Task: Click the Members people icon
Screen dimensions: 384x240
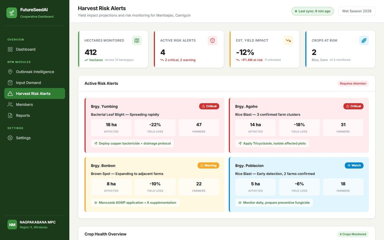Action: click(10, 105)
